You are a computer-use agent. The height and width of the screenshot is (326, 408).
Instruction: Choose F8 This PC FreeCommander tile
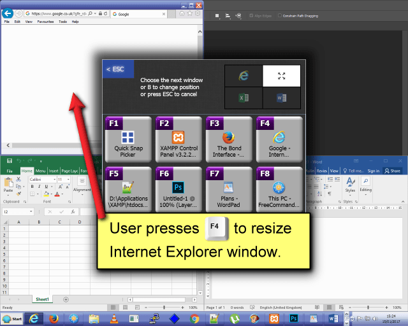pos(279,190)
